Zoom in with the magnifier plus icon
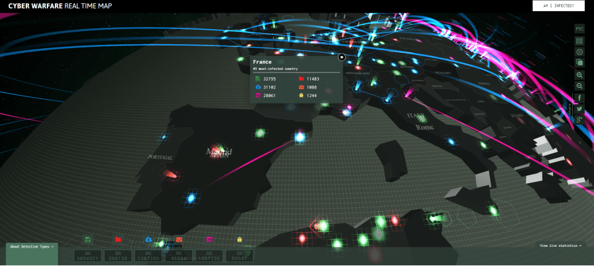Image resolution: width=594 pixels, height=266 pixels. pos(579,75)
